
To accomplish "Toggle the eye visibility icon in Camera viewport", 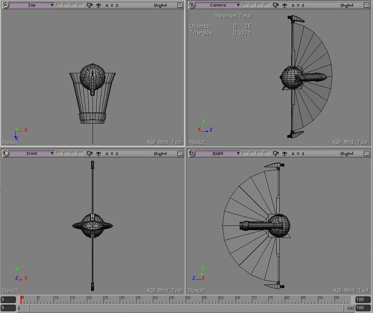I will 285,5.
